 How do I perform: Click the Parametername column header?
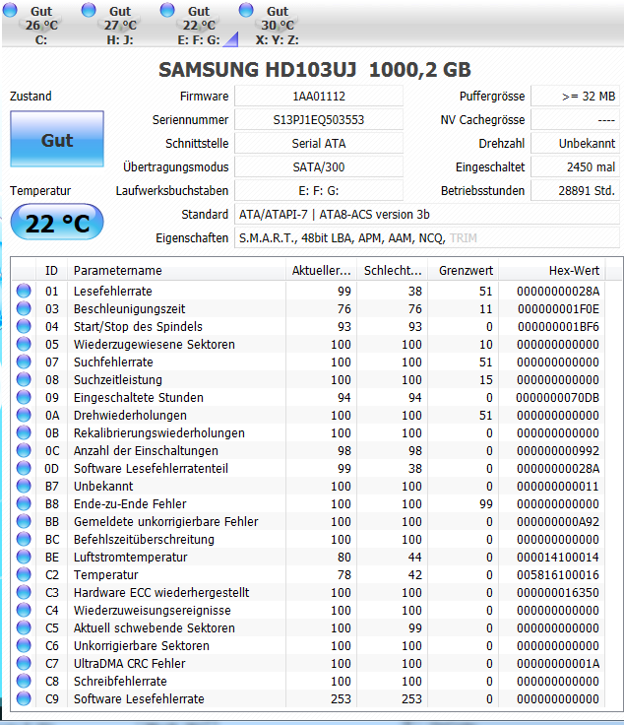tap(176, 271)
